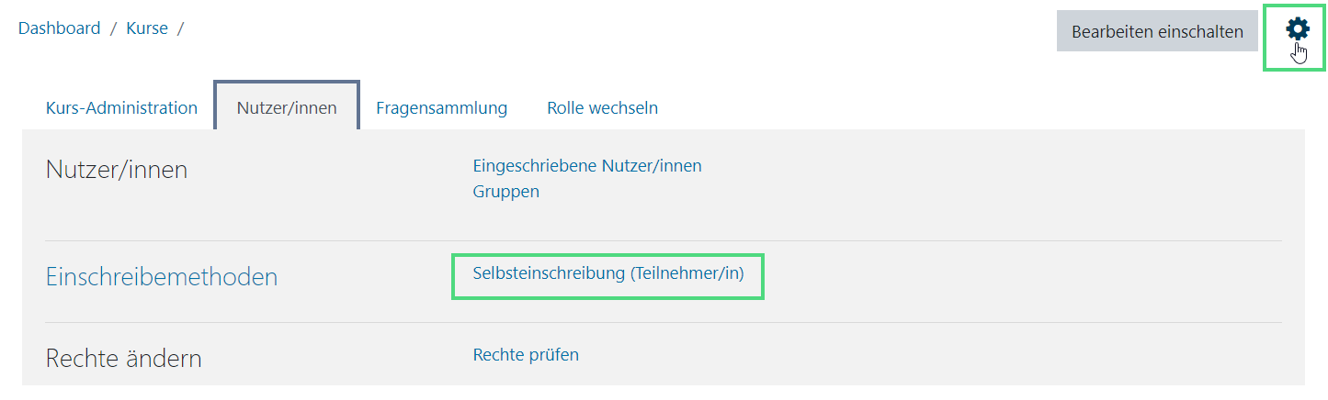1328x400 pixels.
Task: Open the gear actions menu icon
Action: pyautogui.click(x=1297, y=29)
